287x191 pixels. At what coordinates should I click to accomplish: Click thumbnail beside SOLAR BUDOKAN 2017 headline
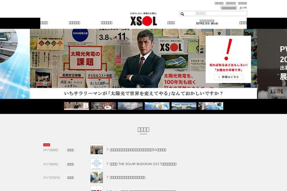[97, 164]
